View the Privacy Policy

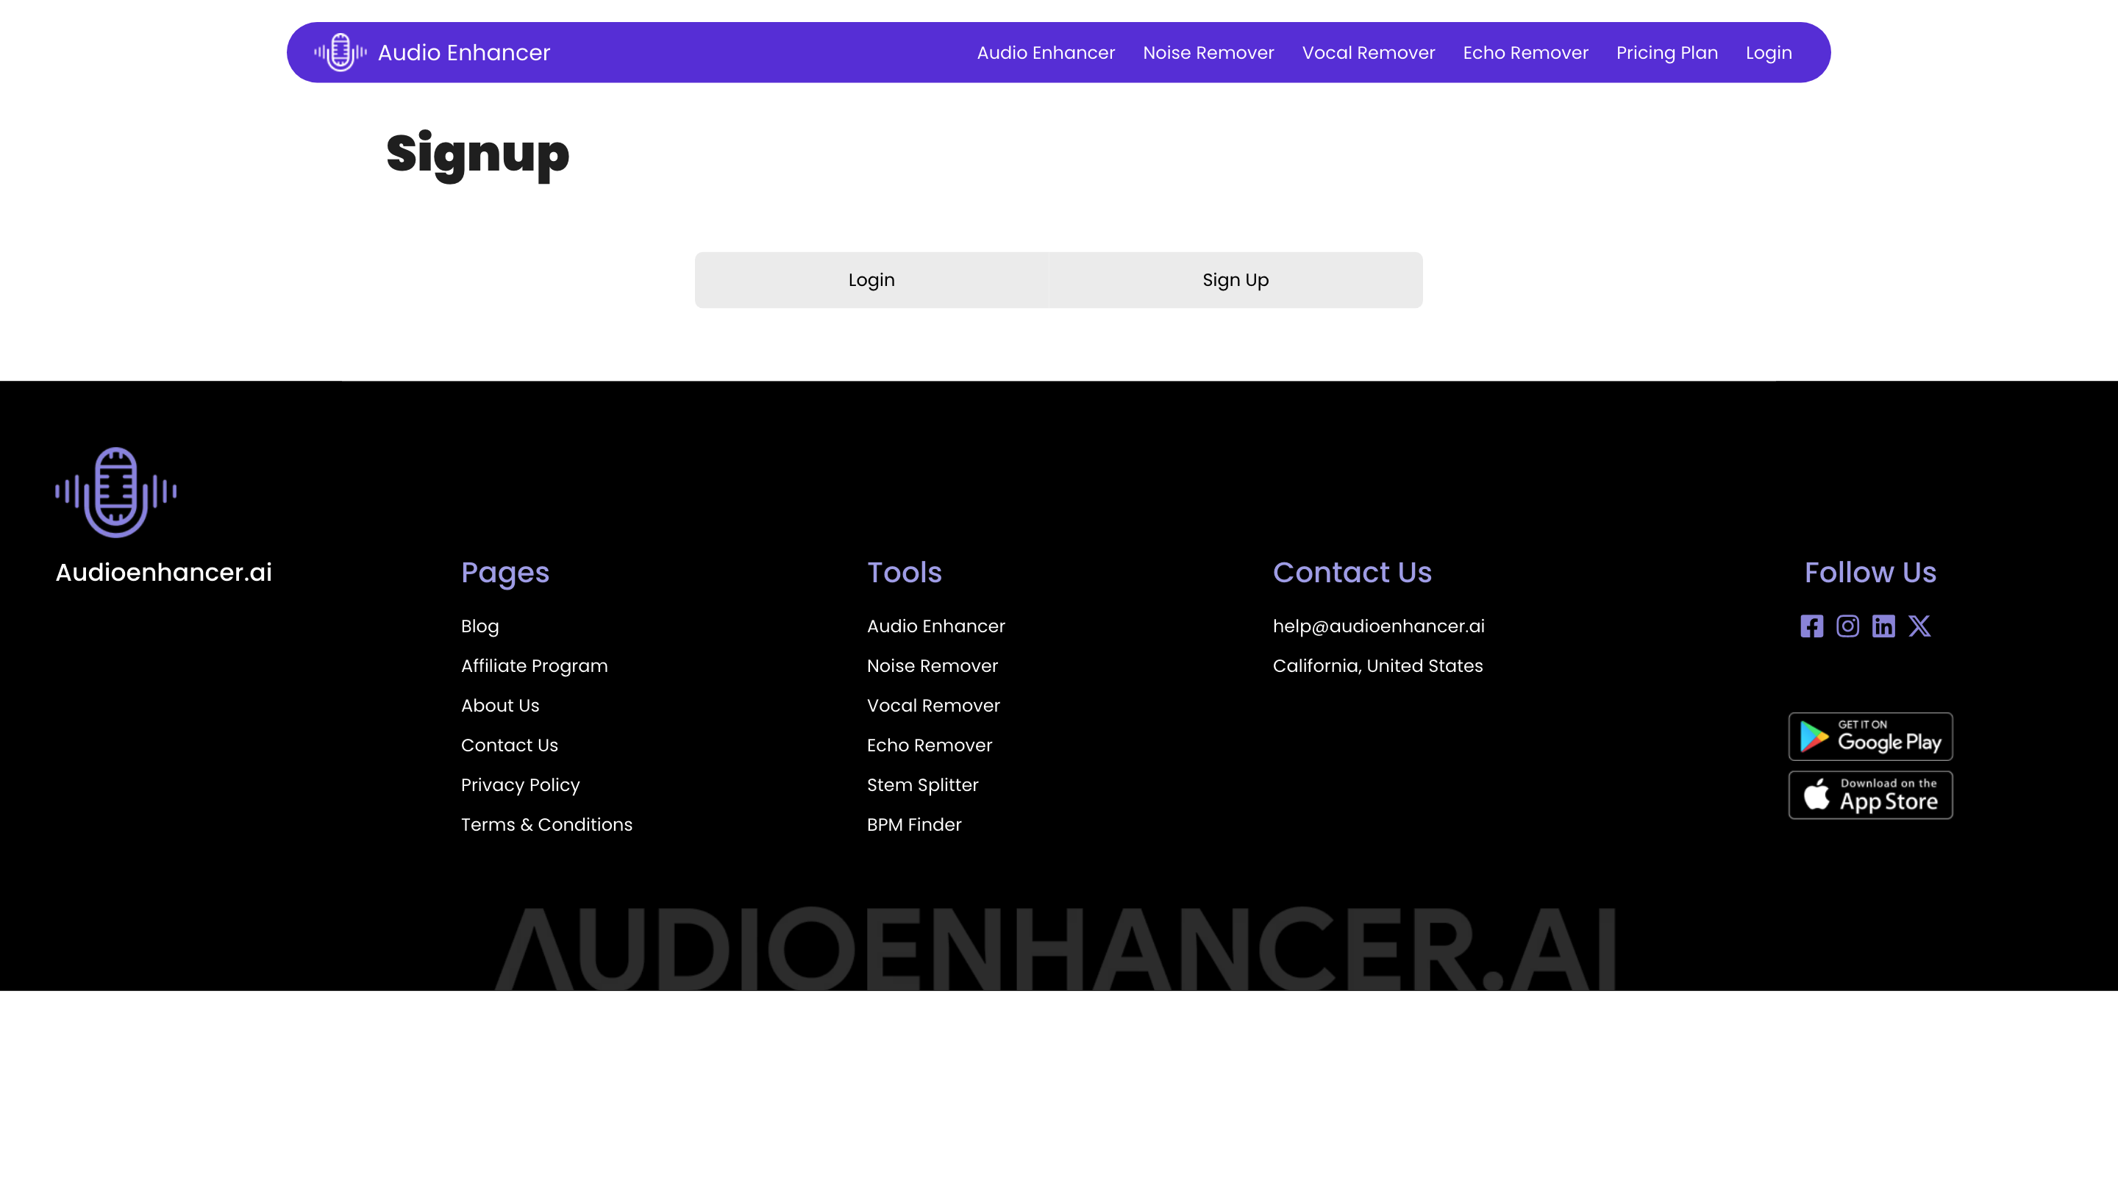tap(520, 785)
